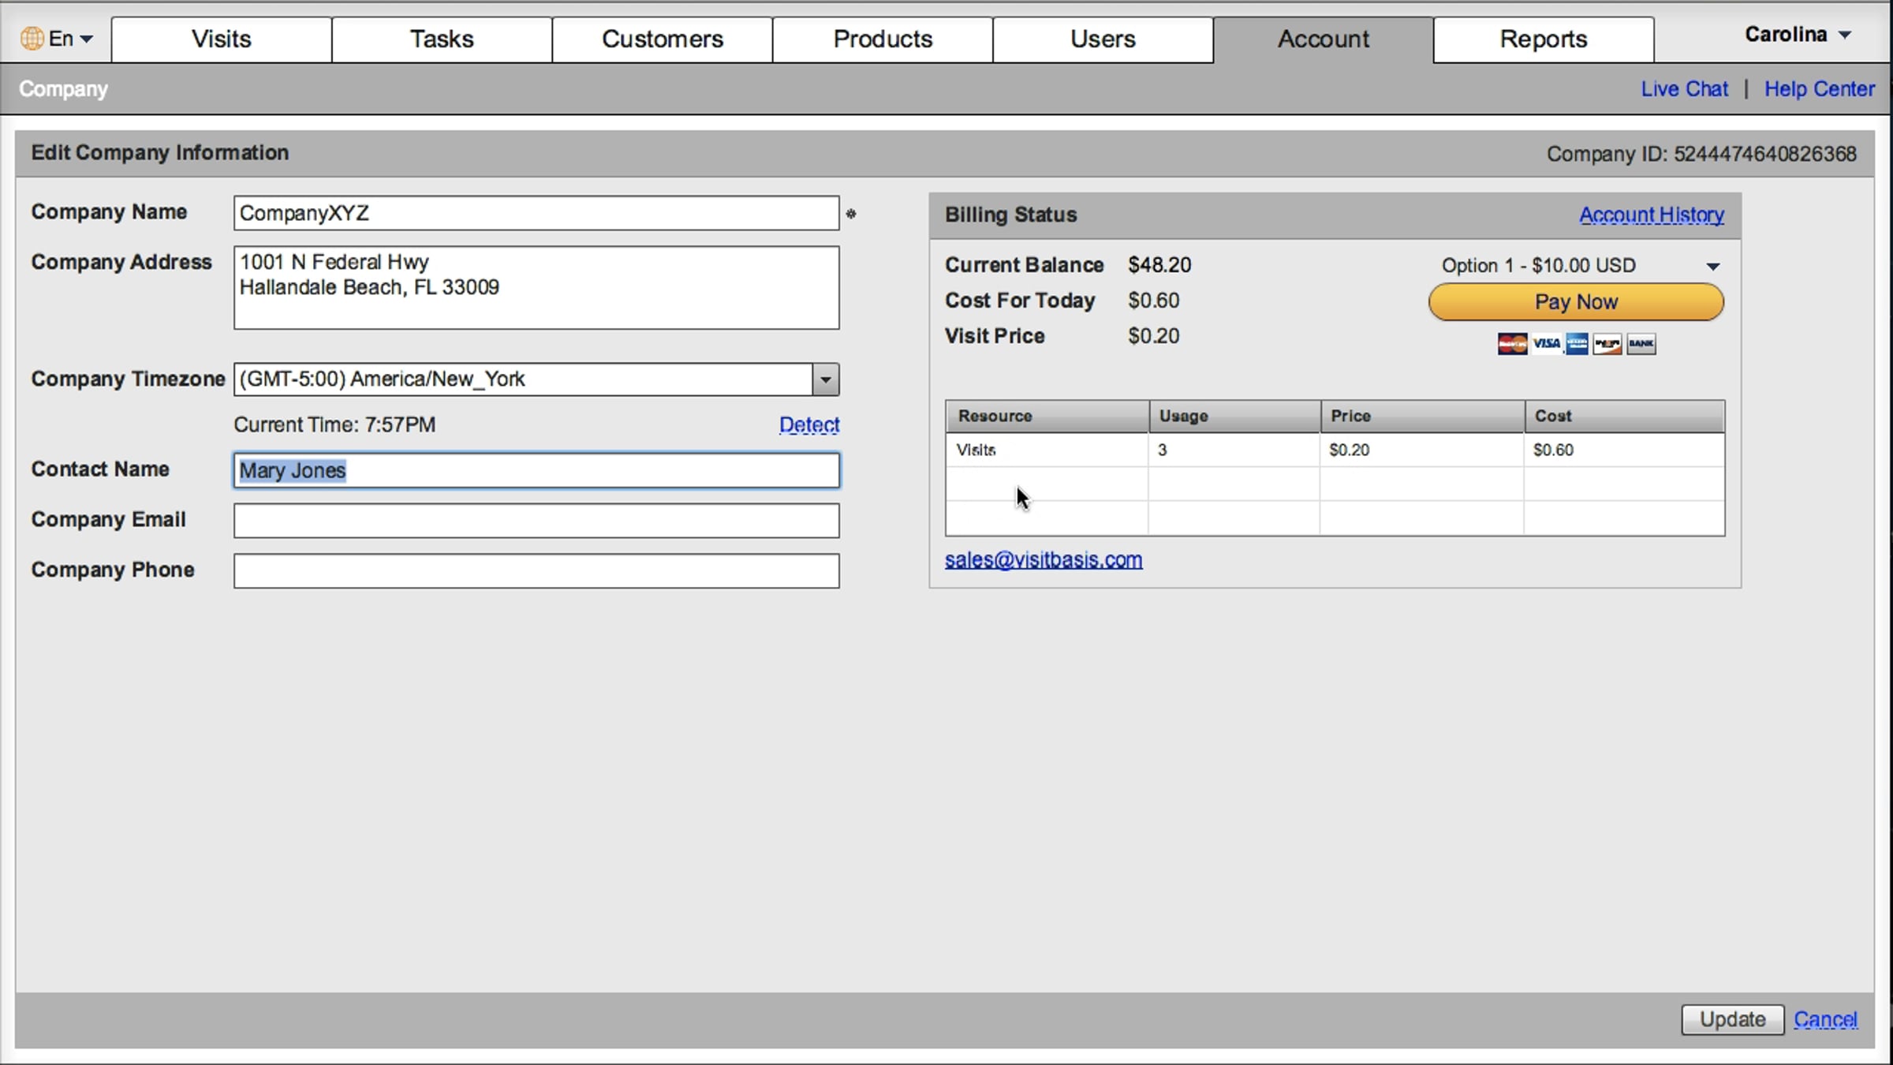The width and height of the screenshot is (1893, 1065).
Task: Click the Cancel link
Action: coord(1825,1019)
